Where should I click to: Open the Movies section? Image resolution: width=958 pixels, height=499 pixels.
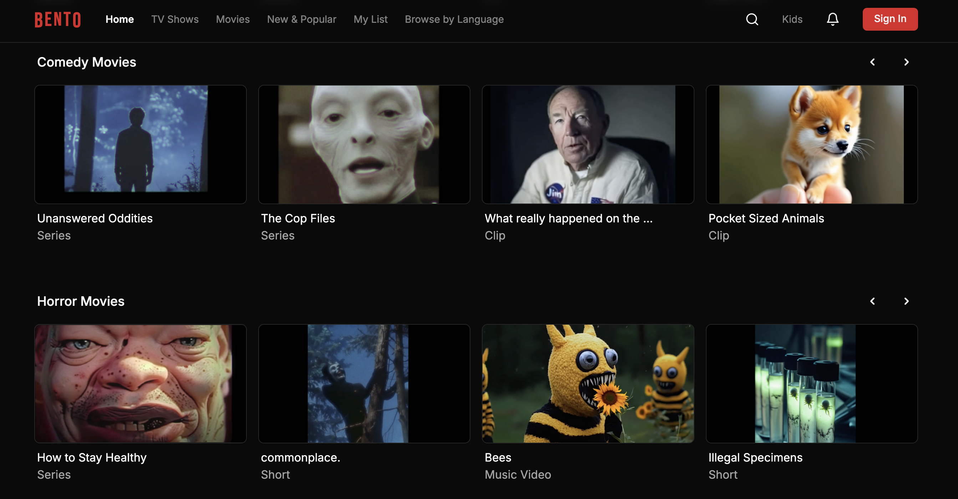pyautogui.click(x=233, y=19)
